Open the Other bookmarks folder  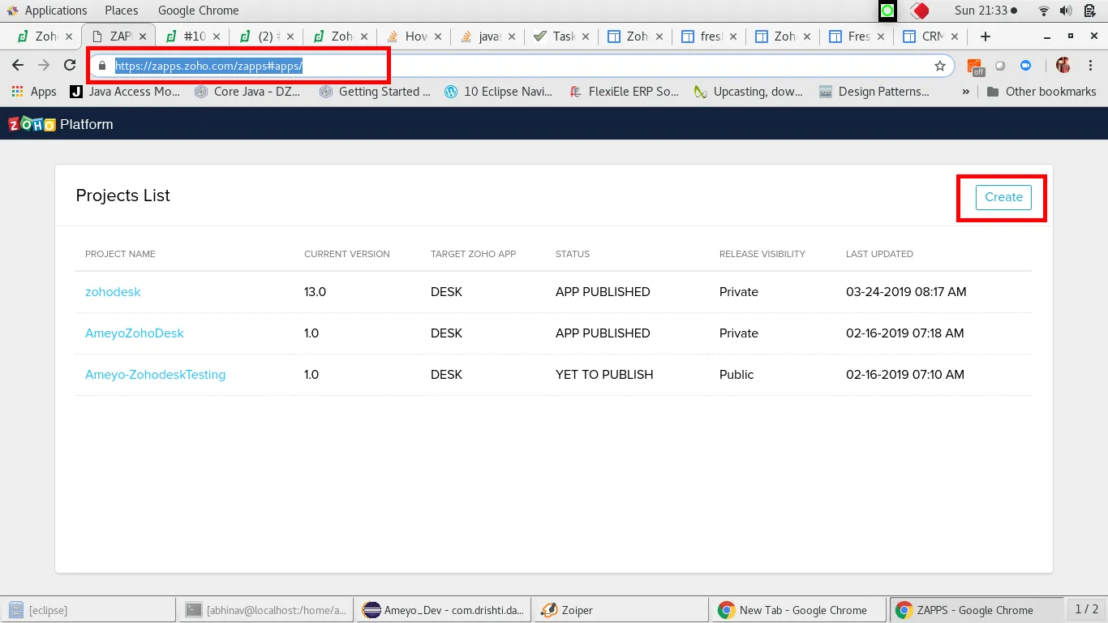pos(1041,92)
